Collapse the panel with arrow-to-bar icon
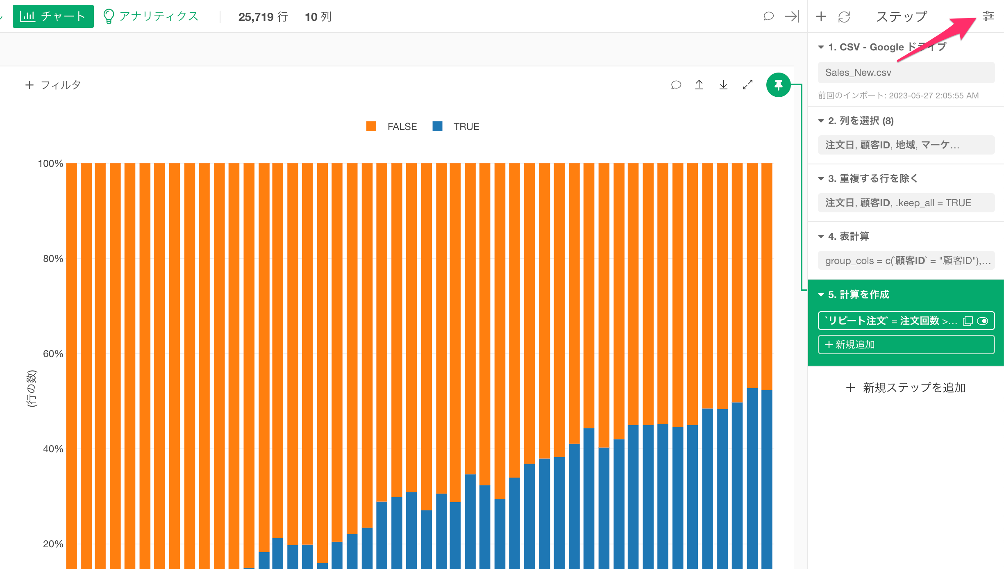The height and width of the screenshot is (569, 1004). [x=792, y=16]
